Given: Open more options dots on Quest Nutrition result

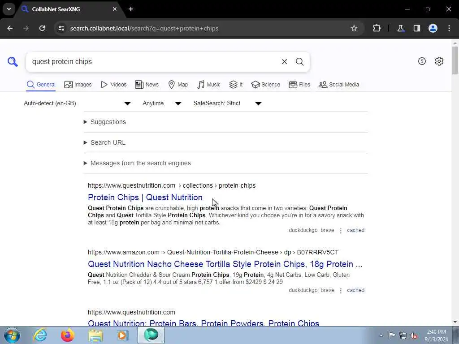Looking at the screenshot, I should 341,231.
